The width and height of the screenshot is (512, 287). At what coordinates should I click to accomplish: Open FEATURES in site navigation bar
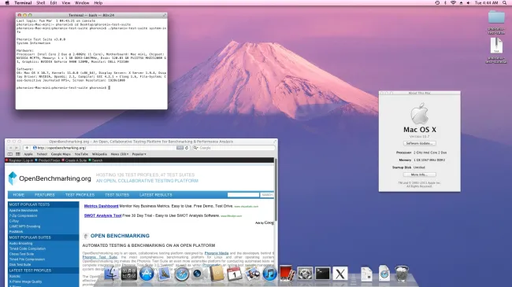pos(45,195)
